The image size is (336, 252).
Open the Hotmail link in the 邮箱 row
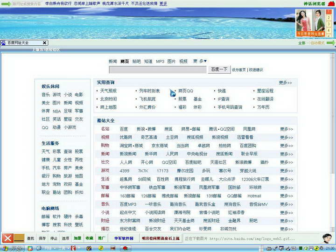click(x=254, y=196)
